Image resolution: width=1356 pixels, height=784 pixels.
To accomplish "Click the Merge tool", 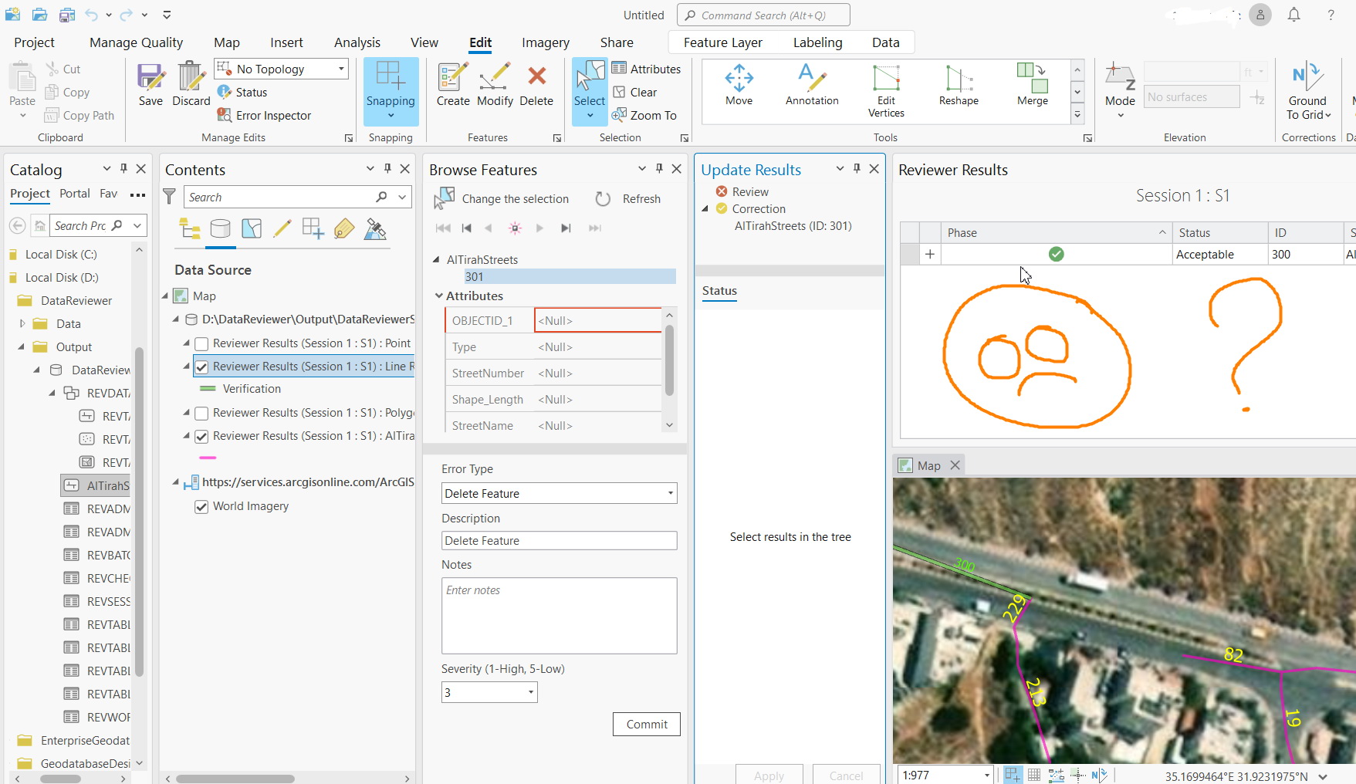I will coord(1031,85).
